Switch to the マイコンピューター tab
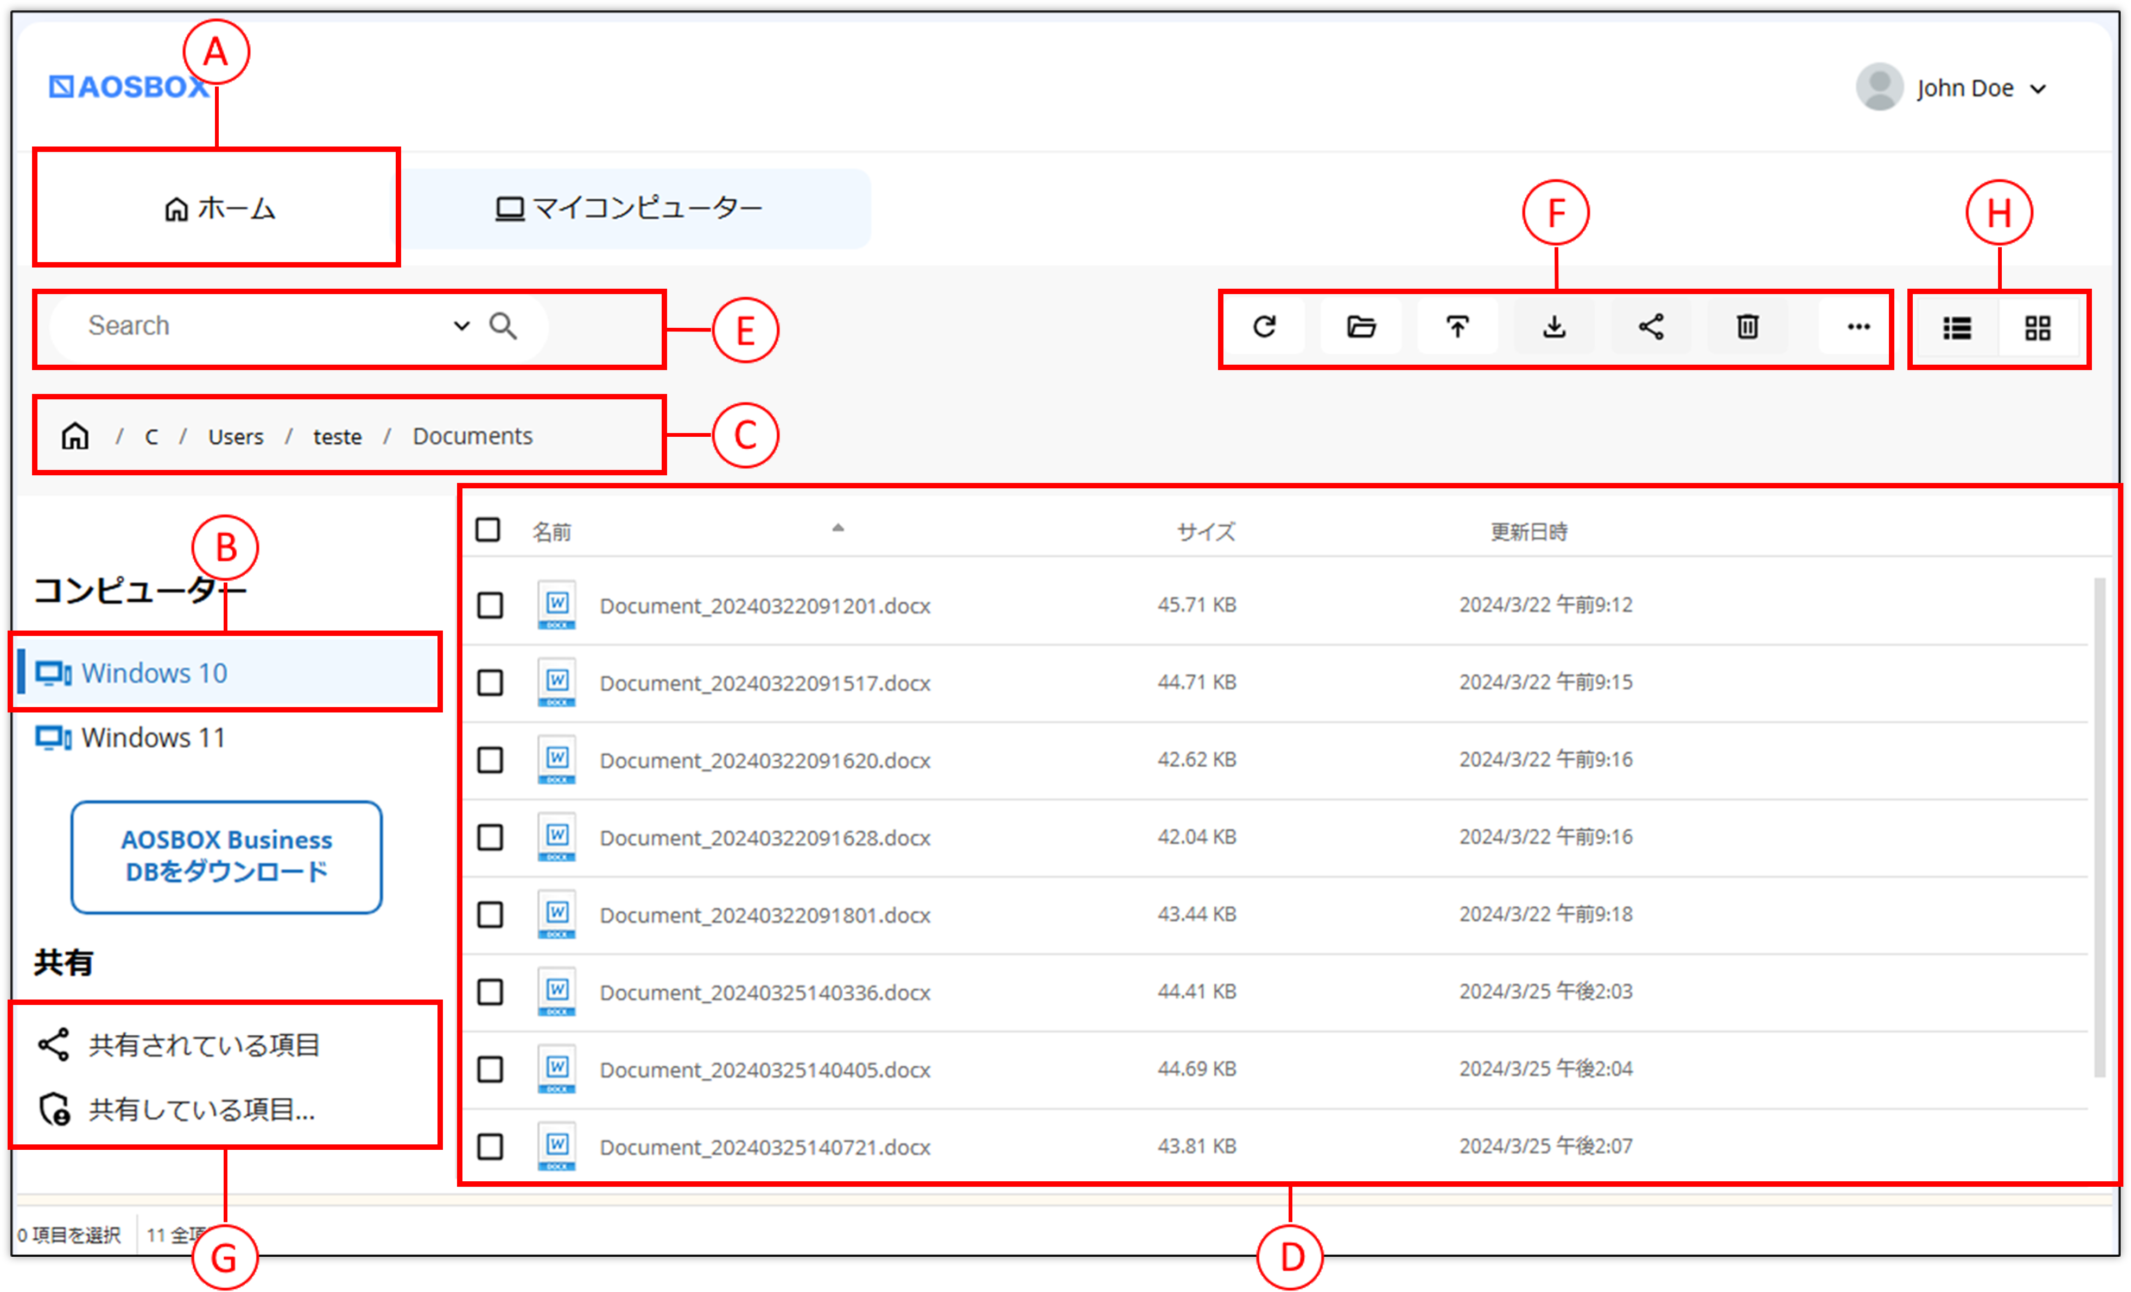The height and width of the screenshot is (1292, 2131). pyautogui.click(x=629, y=208)
